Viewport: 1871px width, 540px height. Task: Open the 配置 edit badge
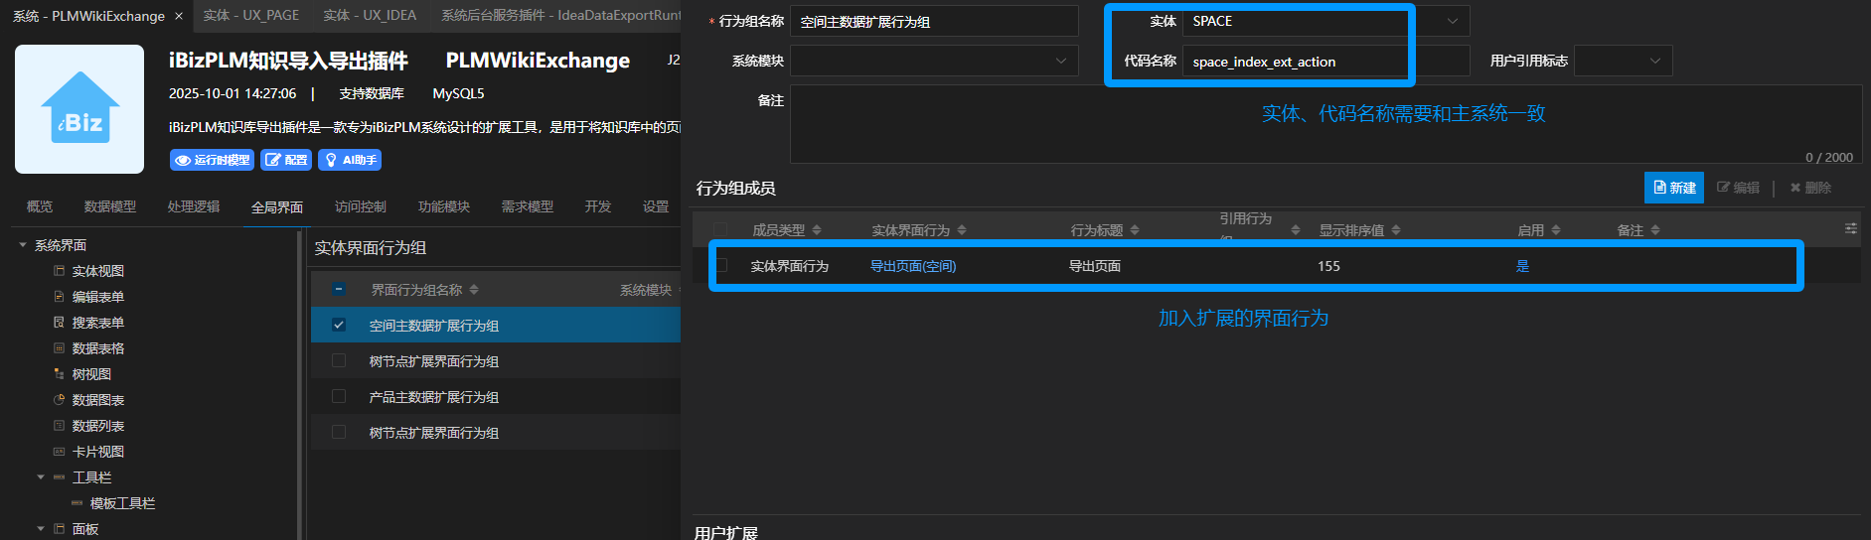(x=286, y=160)
